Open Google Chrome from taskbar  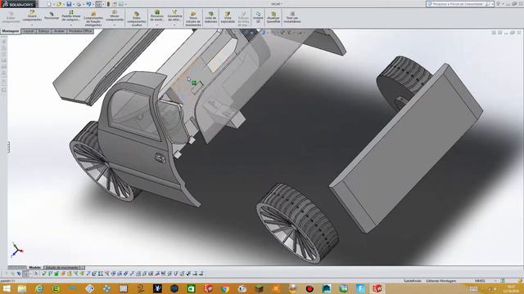(x=225, y=288)
